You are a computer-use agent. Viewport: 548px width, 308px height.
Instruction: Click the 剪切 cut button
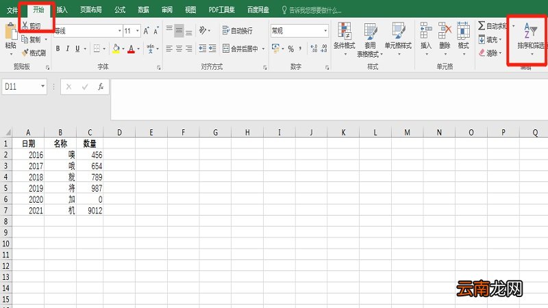coord(31,26)
